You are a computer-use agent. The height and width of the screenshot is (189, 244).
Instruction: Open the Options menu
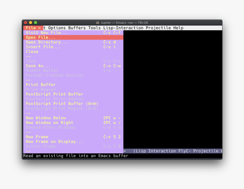[x=56, y=28]
